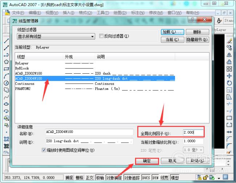
Task: Select the Revision Cloud tool
Action: point(6,90)
